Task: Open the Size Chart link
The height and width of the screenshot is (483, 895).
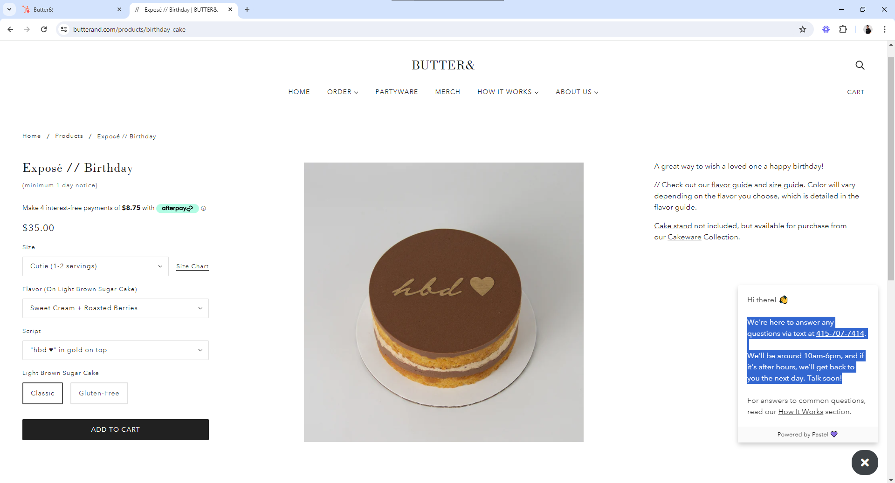Action: (x=193, y=266)
